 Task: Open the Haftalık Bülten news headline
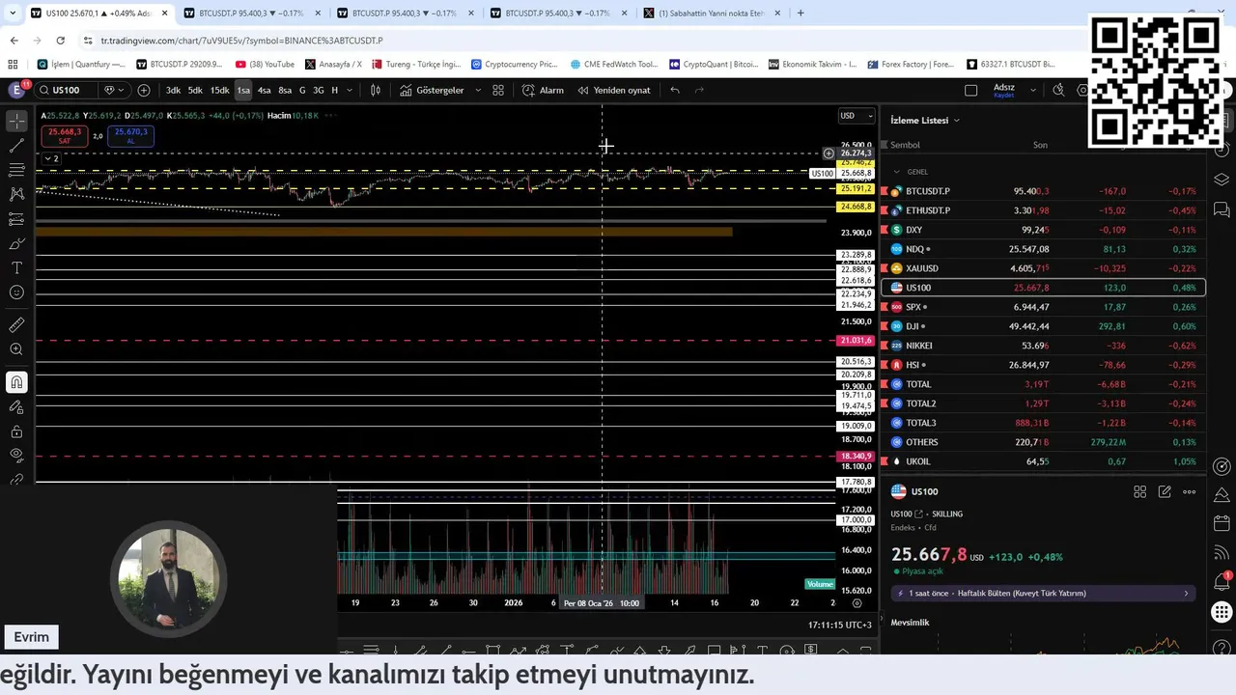pos(1043,594)
